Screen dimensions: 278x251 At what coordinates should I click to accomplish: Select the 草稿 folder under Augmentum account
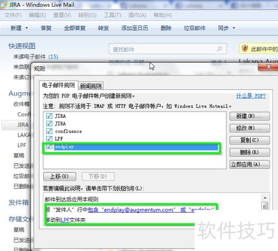pos(19,155)
